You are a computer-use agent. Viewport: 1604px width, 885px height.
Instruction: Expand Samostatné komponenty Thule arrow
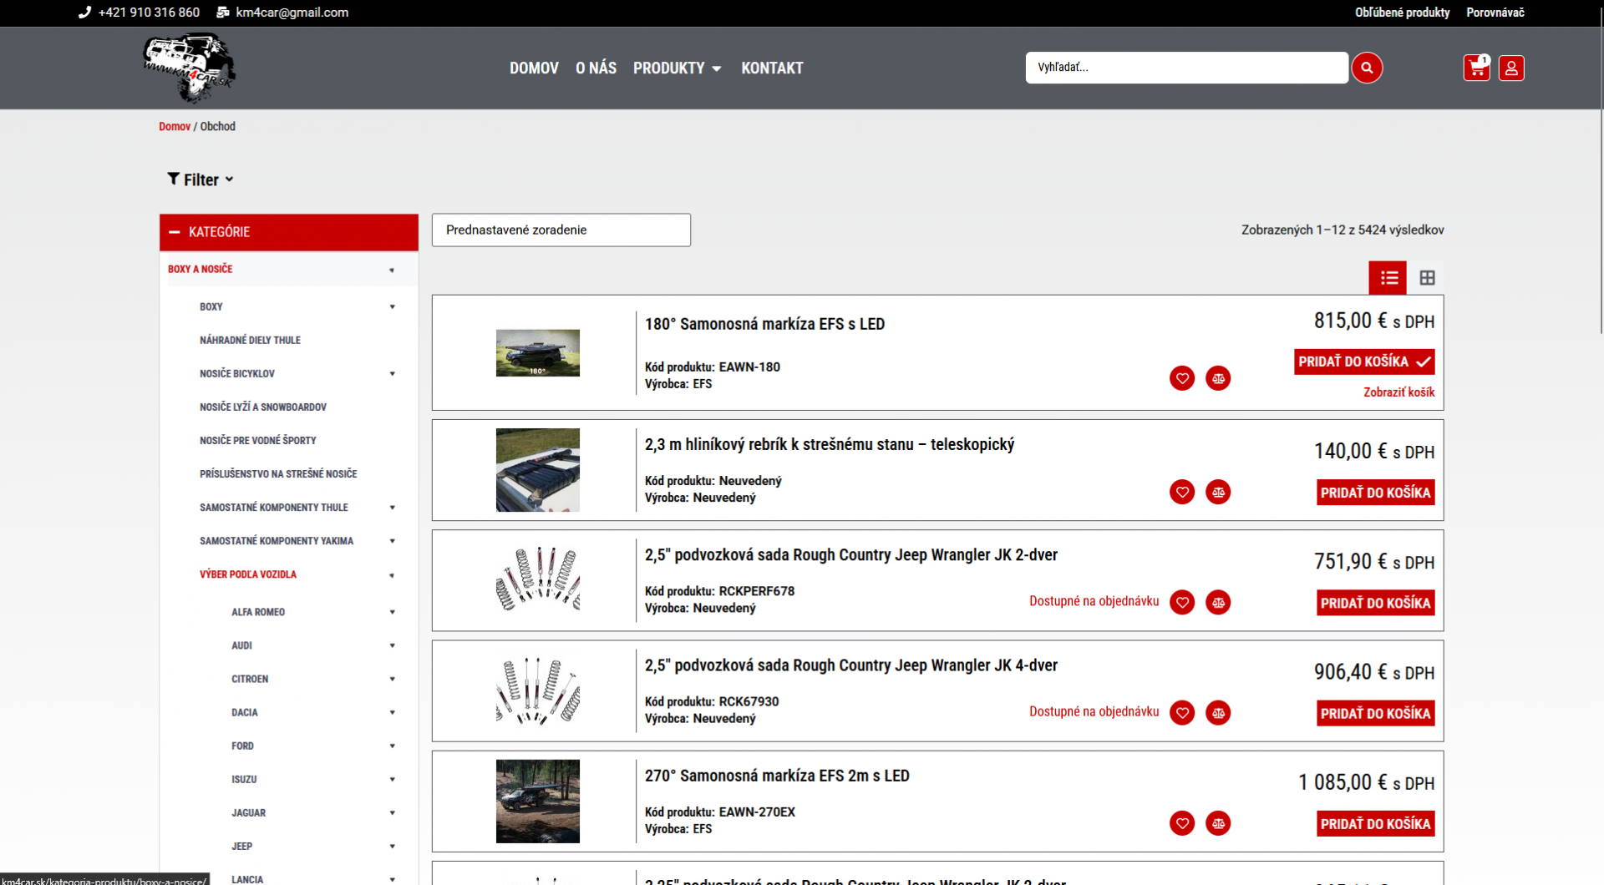coord(392,507)
